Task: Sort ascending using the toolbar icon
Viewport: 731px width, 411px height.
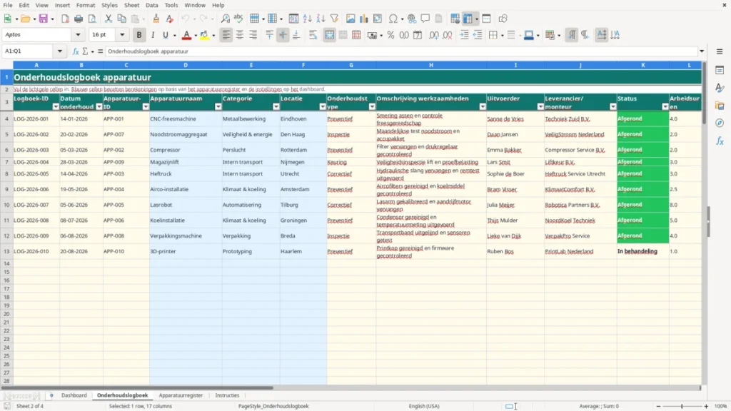Action: click(307, 19)
